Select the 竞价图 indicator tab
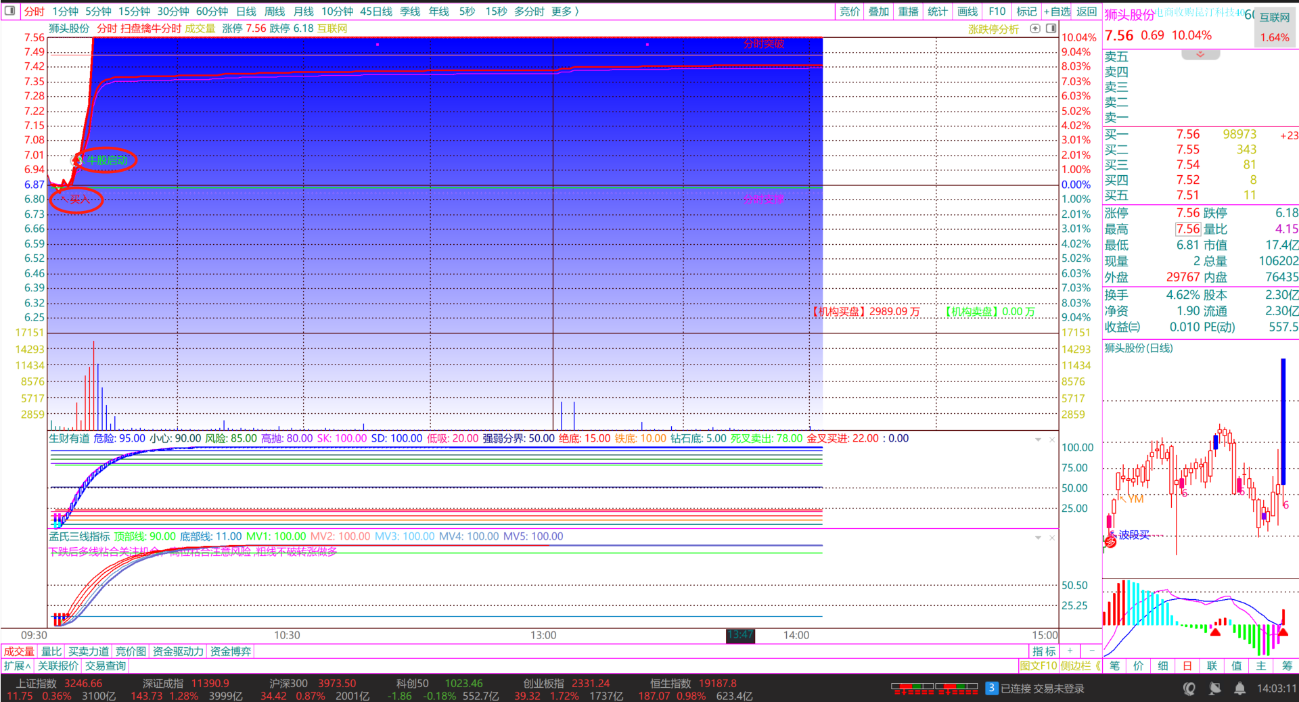The height and width of the screenshot is (702, 1299). (131, 651)
